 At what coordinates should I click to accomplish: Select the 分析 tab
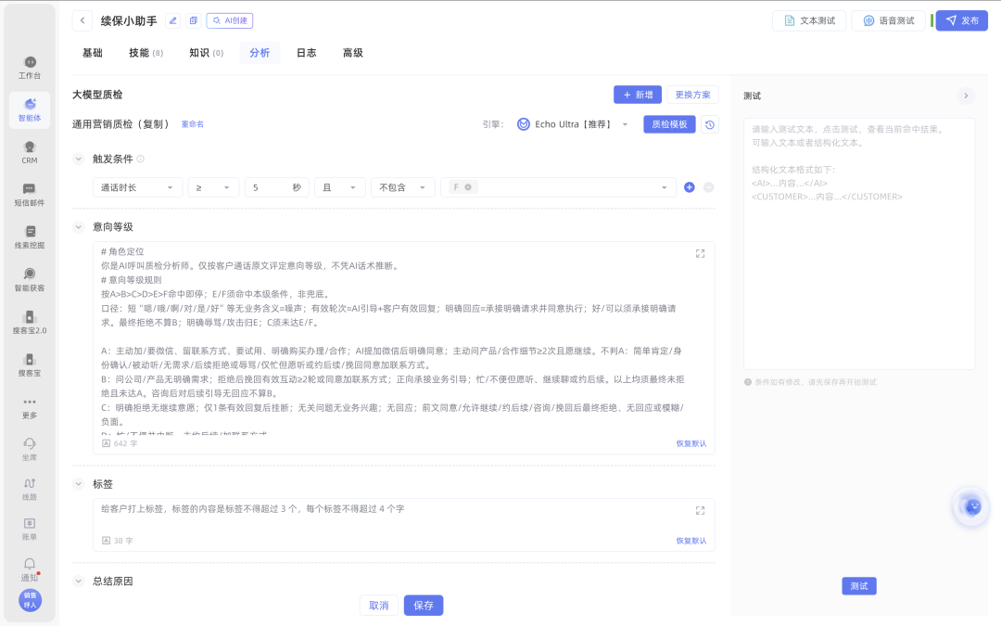pyautogui.click(x=260, y=53)
